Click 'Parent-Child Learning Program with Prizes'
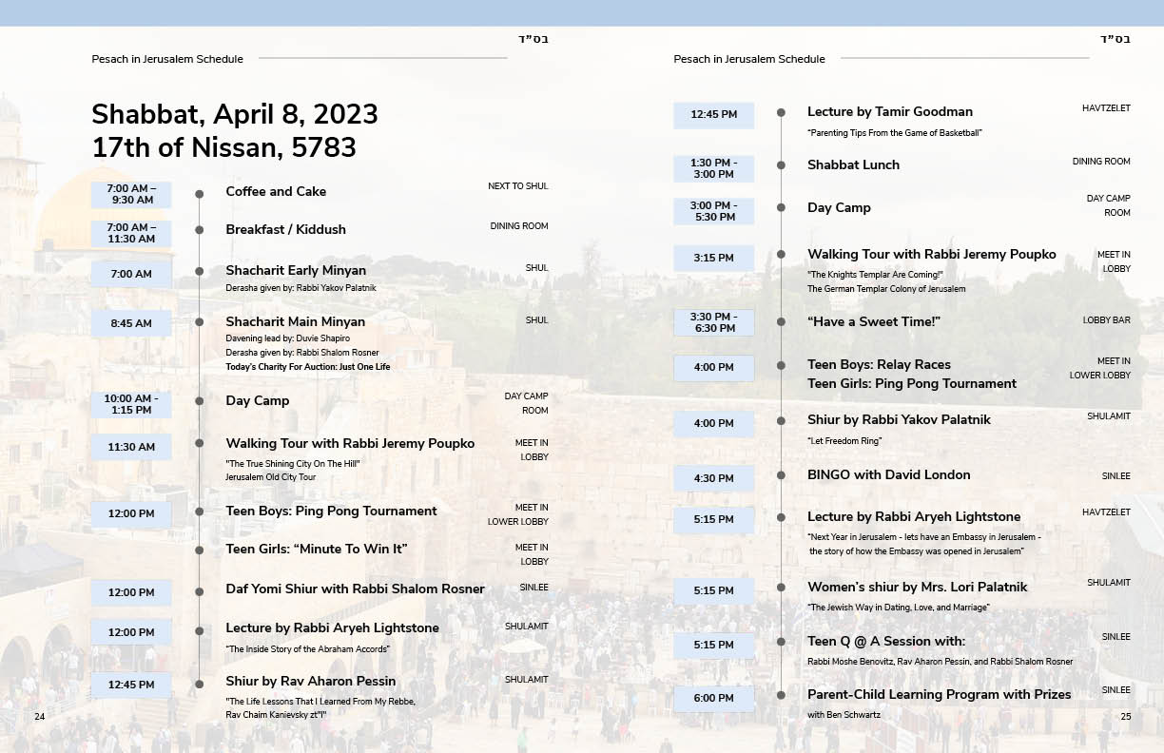Screen dimensions: 1164x753 (x=940, y=695)
